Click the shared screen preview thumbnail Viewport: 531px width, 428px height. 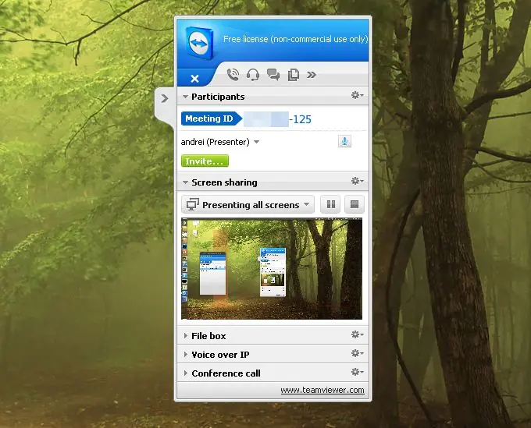(x=272, y=269)
